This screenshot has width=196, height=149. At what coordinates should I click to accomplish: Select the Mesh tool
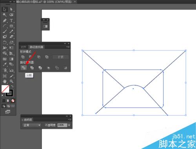(x=5, y=59)
